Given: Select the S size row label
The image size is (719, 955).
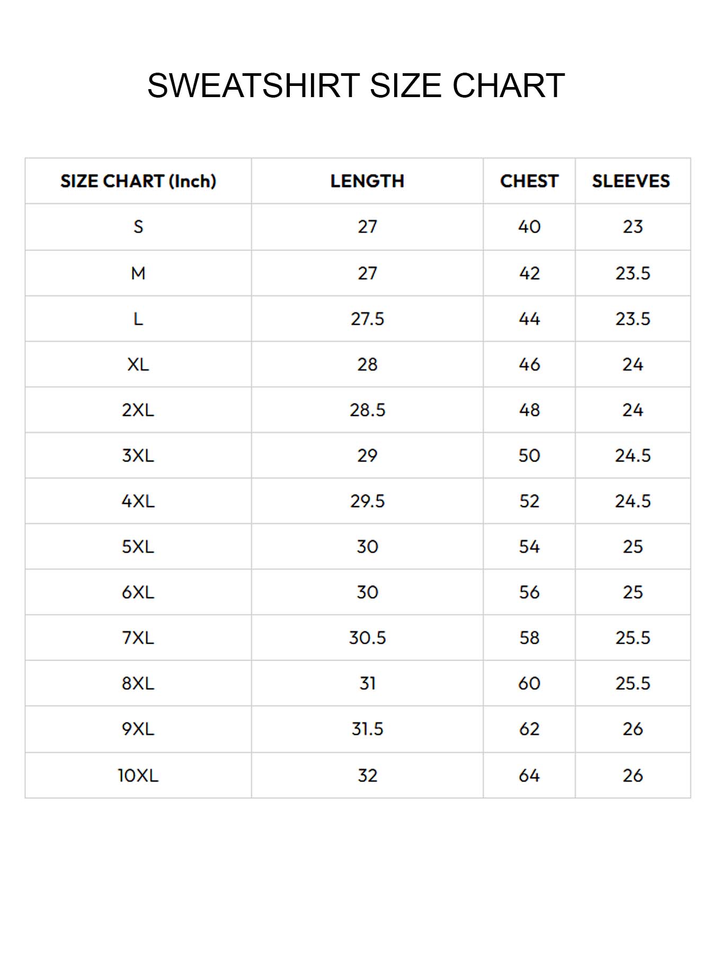Looking at the screenshot, I should [138, 227].
